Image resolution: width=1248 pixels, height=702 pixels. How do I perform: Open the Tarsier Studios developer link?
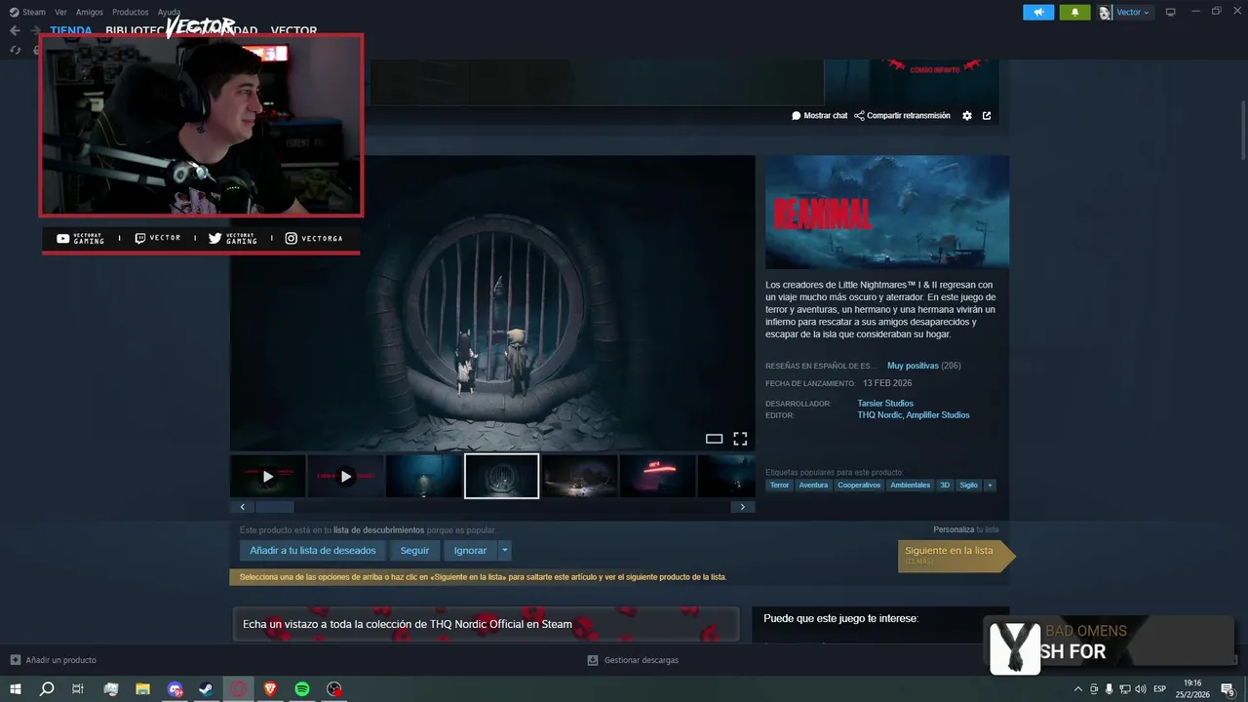pos(885,403)
